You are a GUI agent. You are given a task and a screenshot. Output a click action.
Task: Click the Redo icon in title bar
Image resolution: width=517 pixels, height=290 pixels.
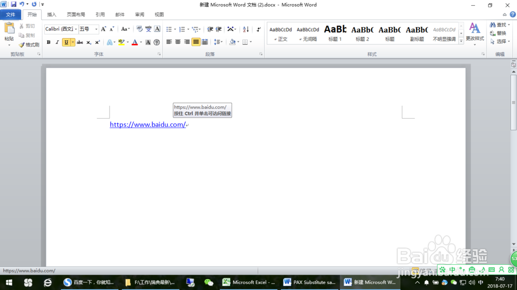coord(34,4)
